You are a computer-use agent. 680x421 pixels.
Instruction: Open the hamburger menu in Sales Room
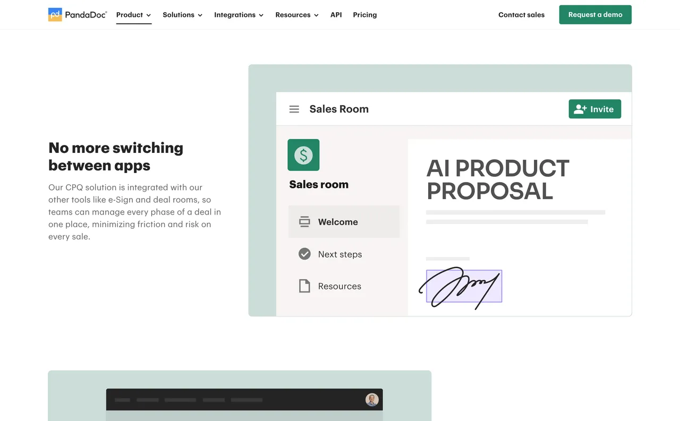pos(294,109)
